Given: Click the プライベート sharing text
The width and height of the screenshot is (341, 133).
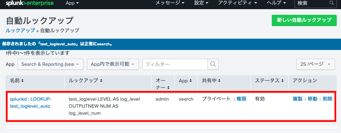Looking at the screenshot, I should coord(216,99).
